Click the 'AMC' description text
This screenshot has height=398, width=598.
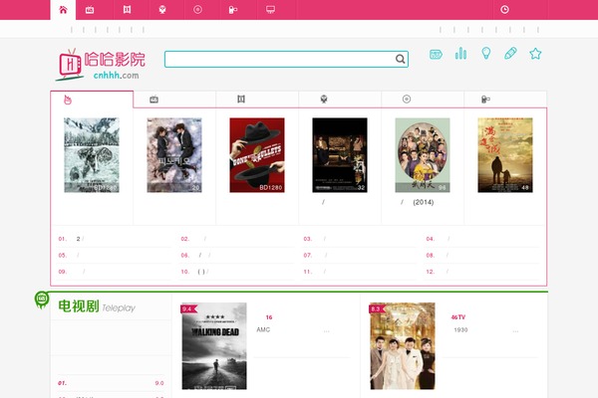click(263, 329)
